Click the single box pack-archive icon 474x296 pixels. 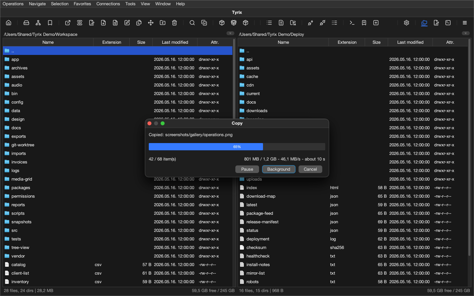pos(222,23)
